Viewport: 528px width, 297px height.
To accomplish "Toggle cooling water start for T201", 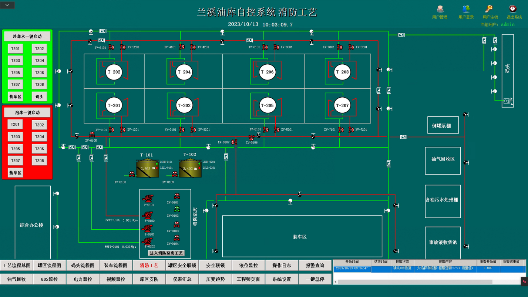I will tap(15, 49).
